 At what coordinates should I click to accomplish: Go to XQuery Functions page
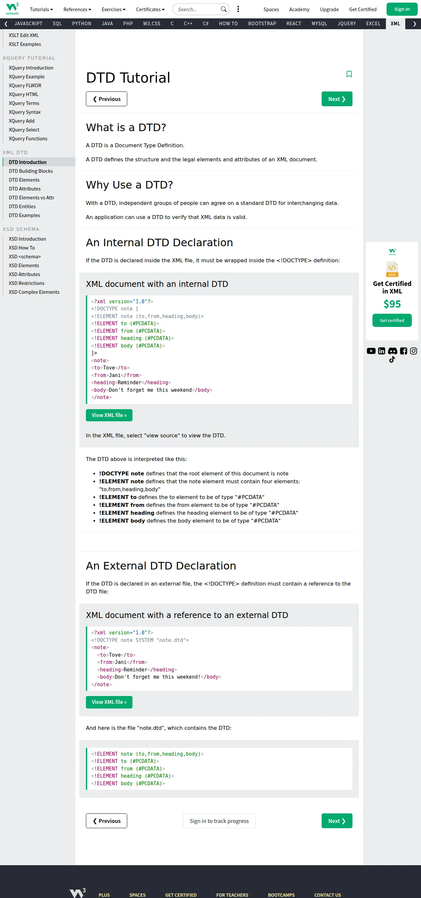click(x=39, y=139)
